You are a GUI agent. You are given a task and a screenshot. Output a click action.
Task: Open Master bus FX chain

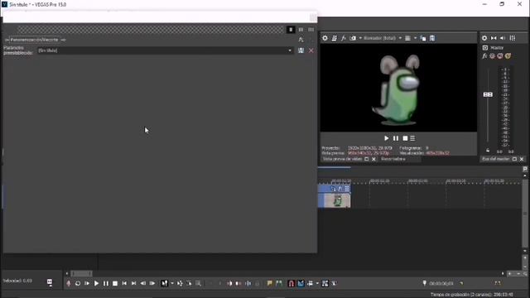click(484, 56)
